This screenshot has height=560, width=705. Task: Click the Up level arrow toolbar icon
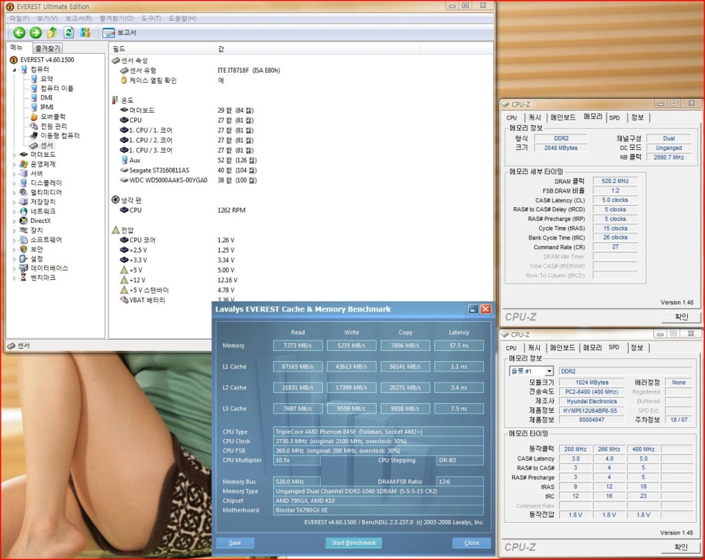click(x=52, y=32)
